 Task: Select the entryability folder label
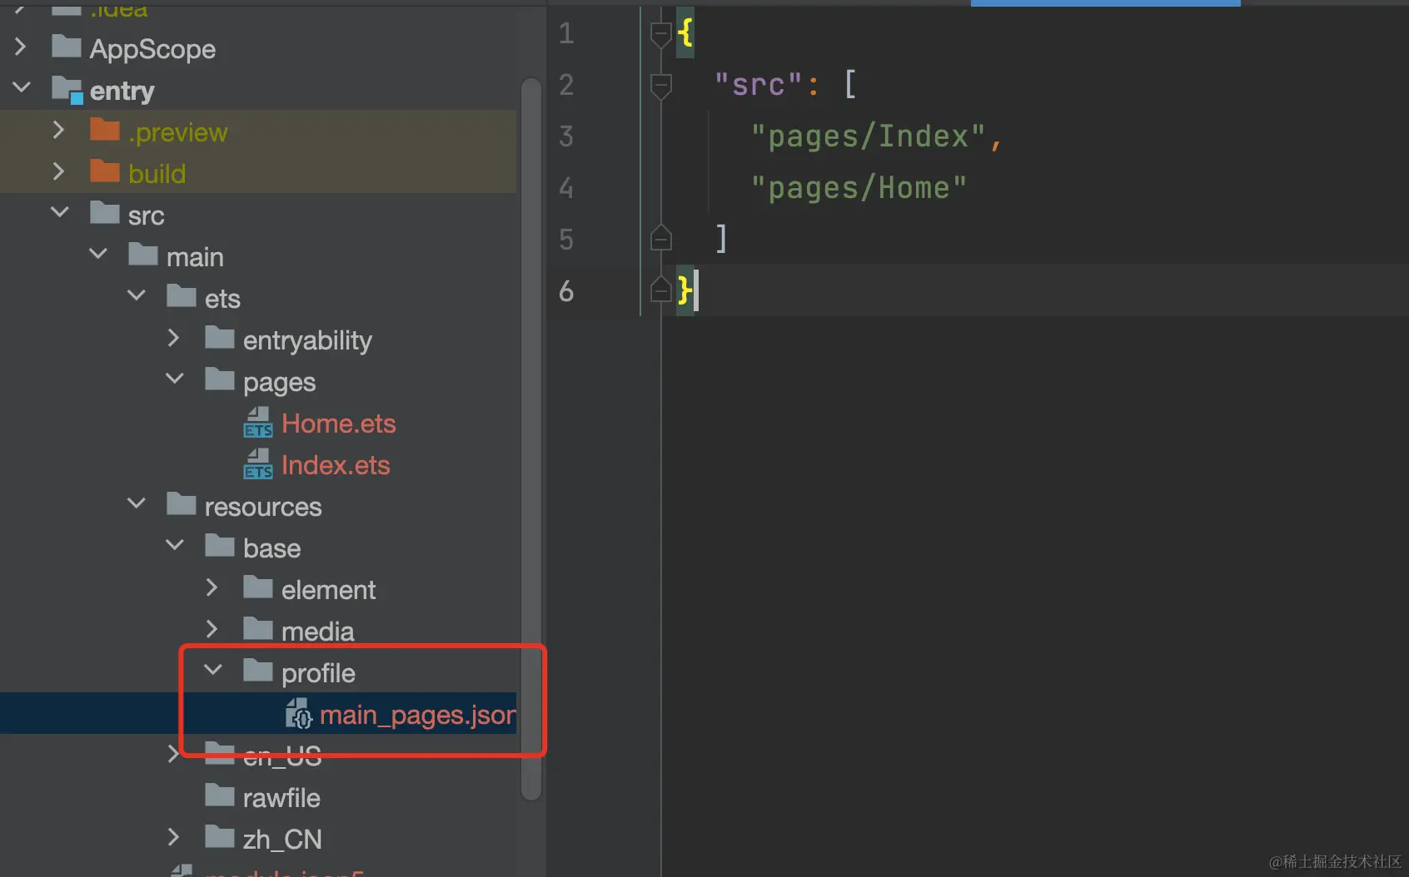(307, 340)
